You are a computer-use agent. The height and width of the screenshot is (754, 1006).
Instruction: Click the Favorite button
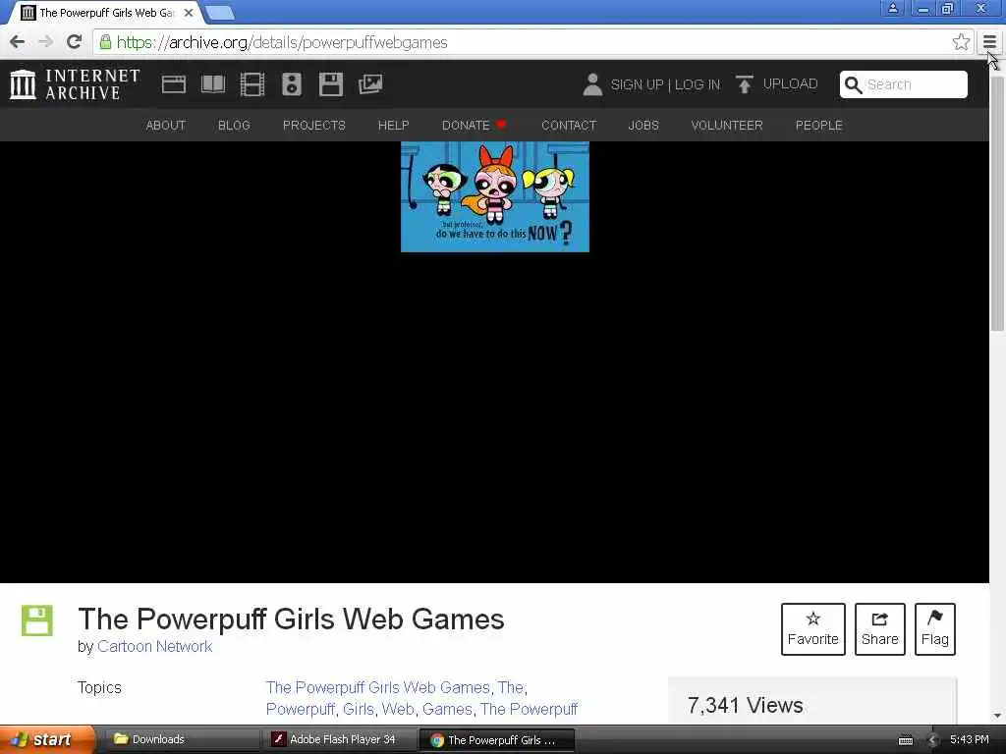(812, 629)
